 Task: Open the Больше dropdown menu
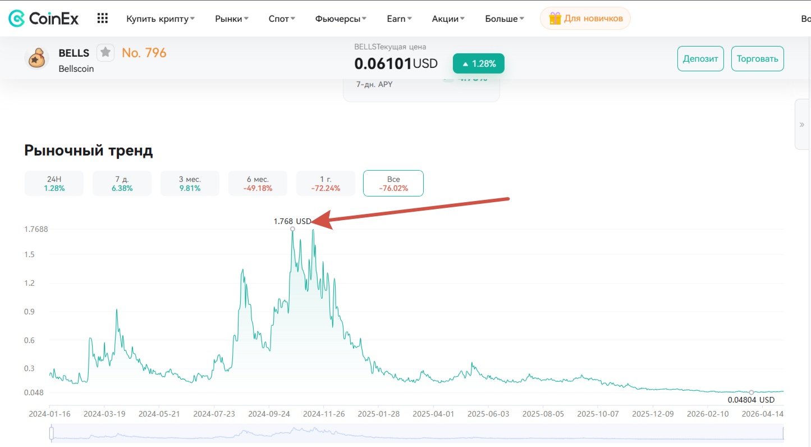pyautogui.click(x=505, y=19)
